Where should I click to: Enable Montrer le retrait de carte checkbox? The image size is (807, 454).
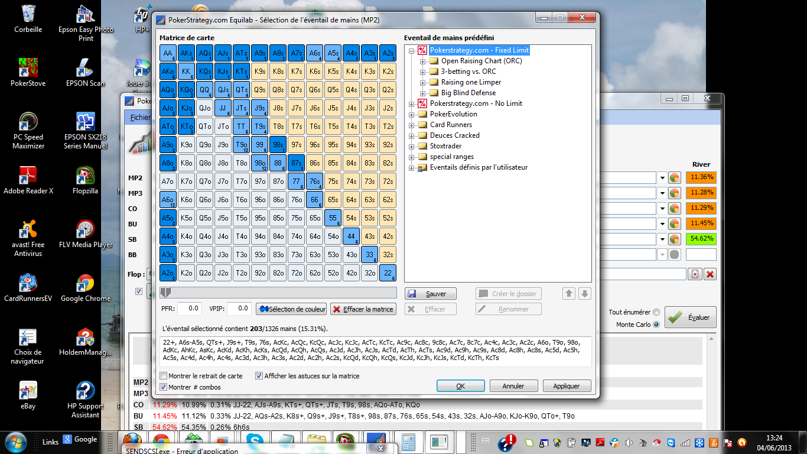164,376
